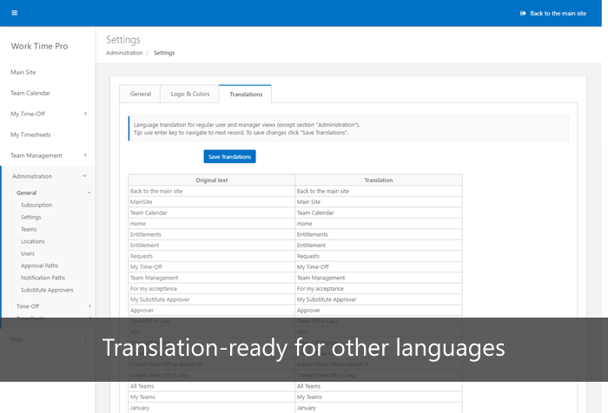This screenshot has height=413, width=608.
Task: Click original text cell Requests
Action: pos(212,256)
